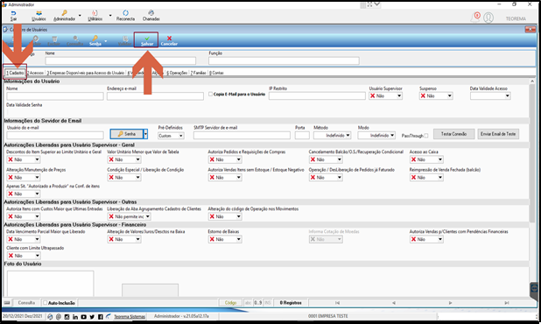
Task: Click the Enviar Email de Teste button
Action: coord(498,134)
